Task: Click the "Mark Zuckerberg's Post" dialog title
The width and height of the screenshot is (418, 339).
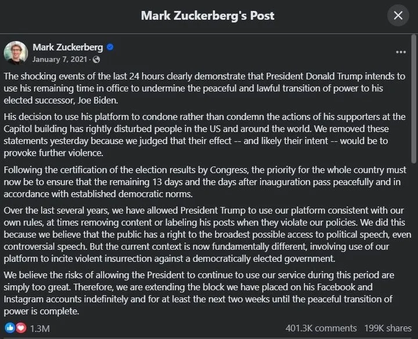Action: point(208,16)
